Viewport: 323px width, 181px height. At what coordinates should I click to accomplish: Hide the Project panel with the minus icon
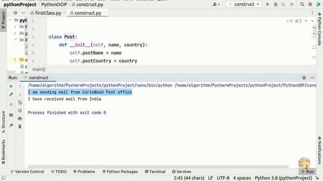[x=24, y=13]
